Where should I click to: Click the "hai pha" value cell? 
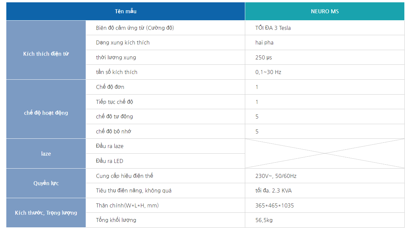[x=264, y=42]
